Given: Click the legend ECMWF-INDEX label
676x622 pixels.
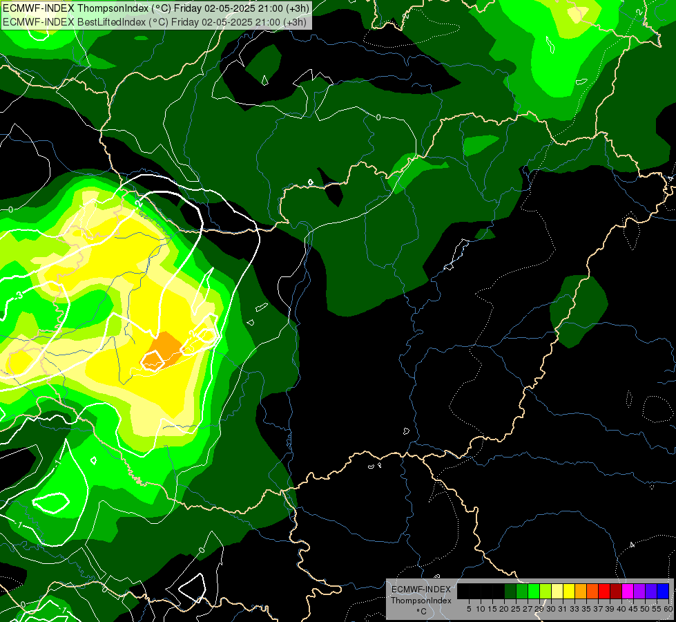Looking at the screenshot, I should [x=421, y=590].
